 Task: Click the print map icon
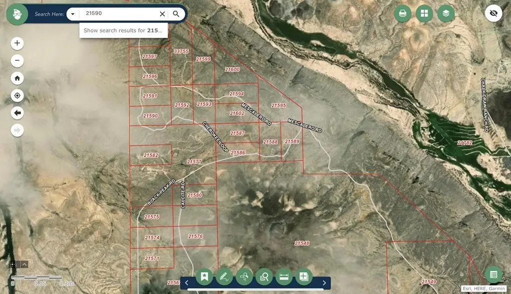pos(403,13)
